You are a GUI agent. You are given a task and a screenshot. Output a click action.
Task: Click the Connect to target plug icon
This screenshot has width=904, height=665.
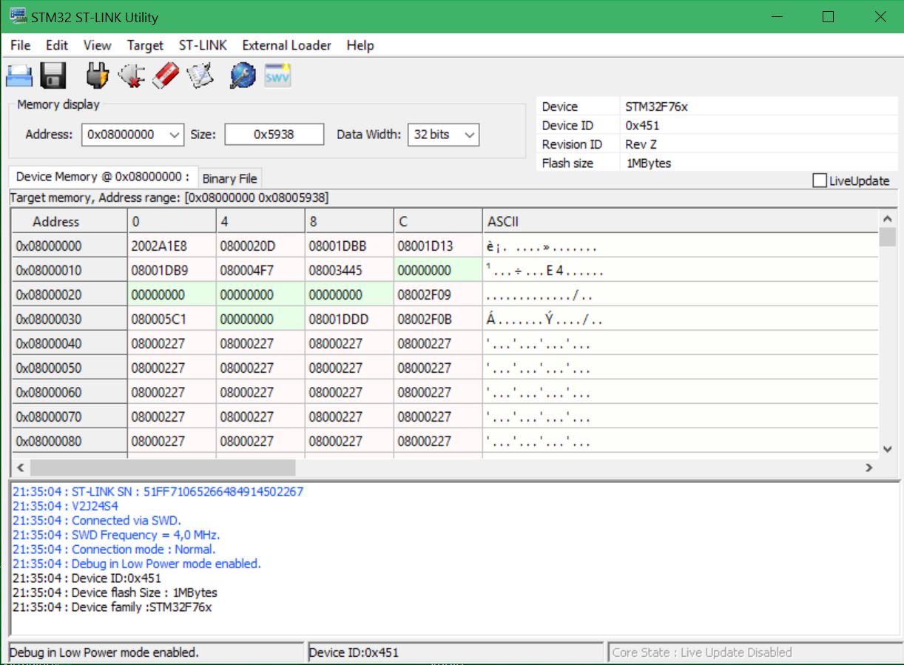pyautogui.click(x=98, y=75)
